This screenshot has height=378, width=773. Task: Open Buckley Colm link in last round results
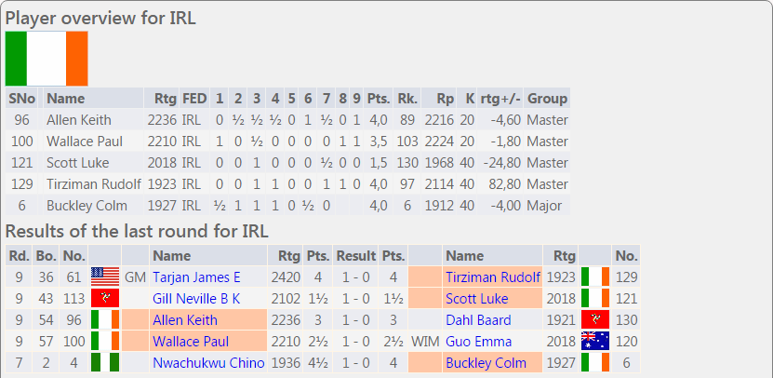486,362
